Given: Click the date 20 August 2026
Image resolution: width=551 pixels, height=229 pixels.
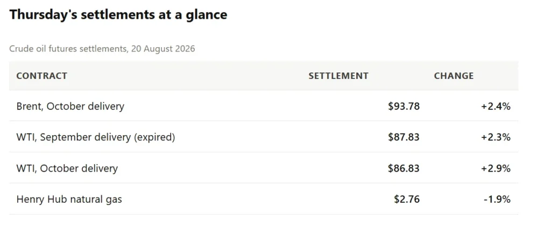Looking at the screenshot, I should pyautogui.click(x=163, y=49).
